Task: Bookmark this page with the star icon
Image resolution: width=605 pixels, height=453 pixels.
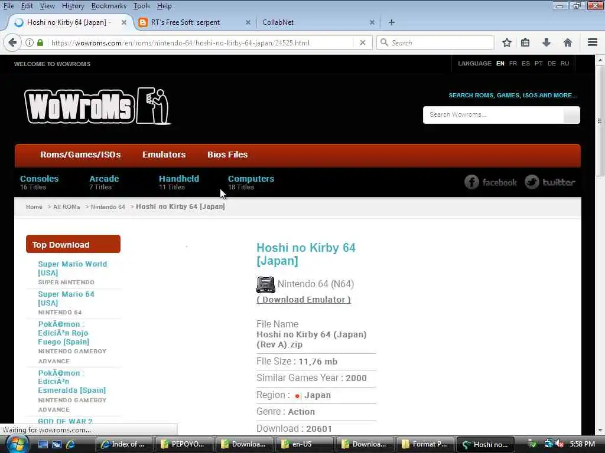Action: 506,42
